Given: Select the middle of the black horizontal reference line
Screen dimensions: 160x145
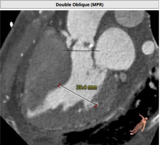Looking at the screenshot, I should pos(81,51).
